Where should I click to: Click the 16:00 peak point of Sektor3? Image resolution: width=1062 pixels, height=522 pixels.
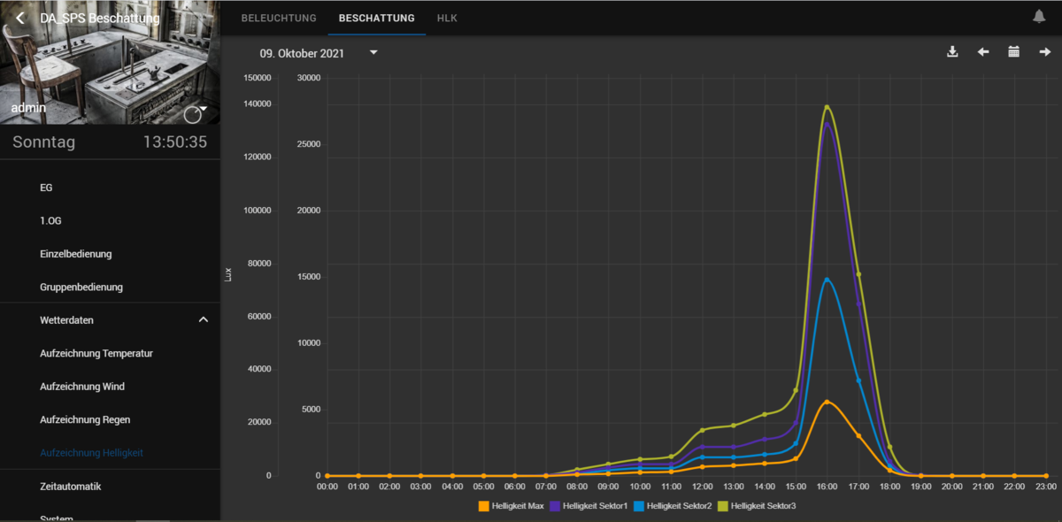pyautogui.click(x=827, y=107)
